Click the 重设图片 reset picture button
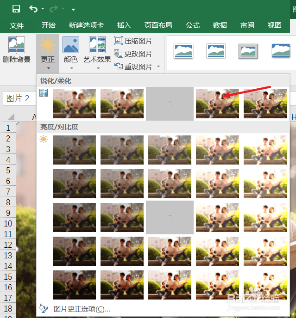The height and width of the screenshot is (318, 296). (133, 67)
